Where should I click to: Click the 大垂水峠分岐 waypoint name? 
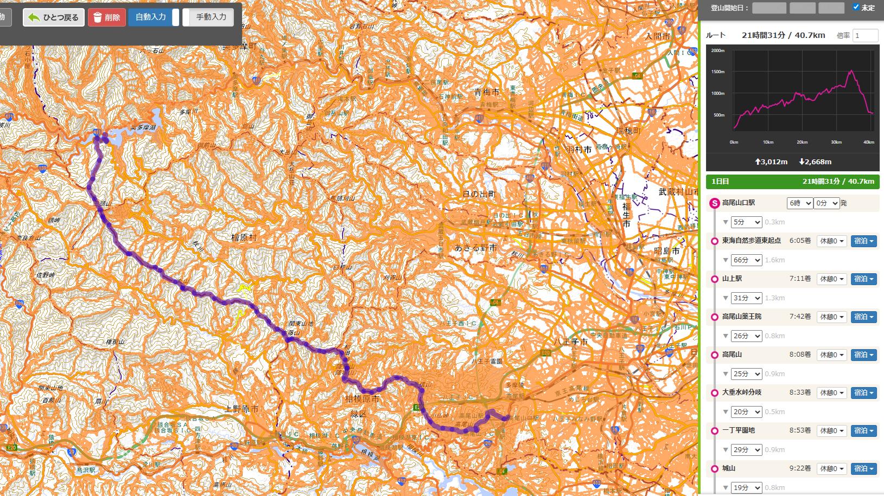coord(742,392)
